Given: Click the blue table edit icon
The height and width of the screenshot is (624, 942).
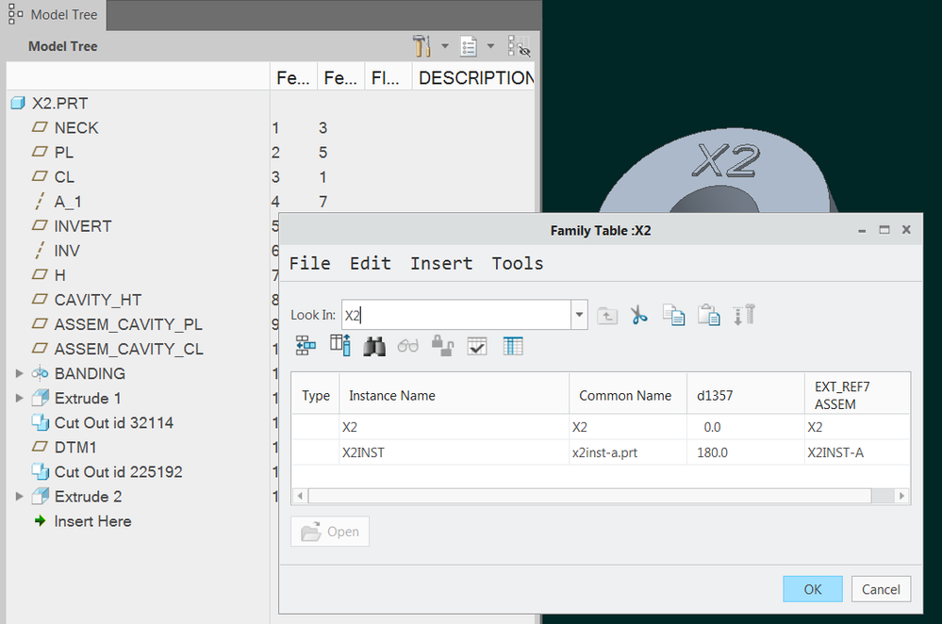Looking at the screenshot, I should pos(512,346).
